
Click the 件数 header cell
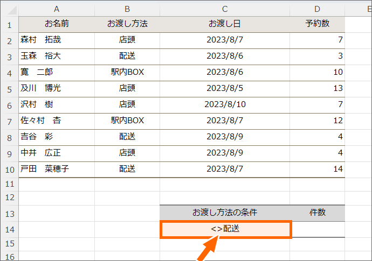[x=317, y=213]
